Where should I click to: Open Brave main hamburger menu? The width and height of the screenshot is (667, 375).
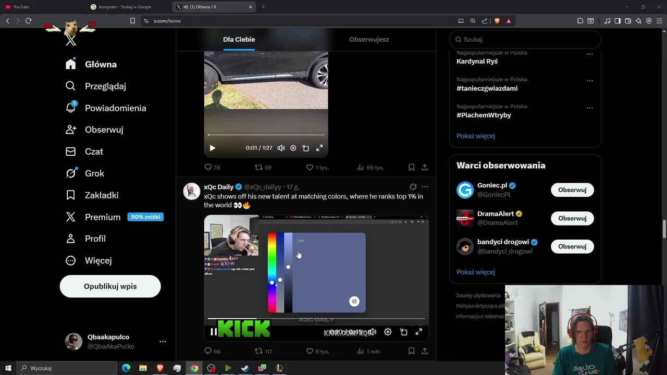pos(659,21)
